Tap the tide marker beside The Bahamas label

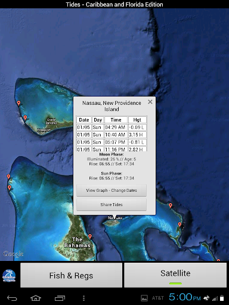coord(90,236)
